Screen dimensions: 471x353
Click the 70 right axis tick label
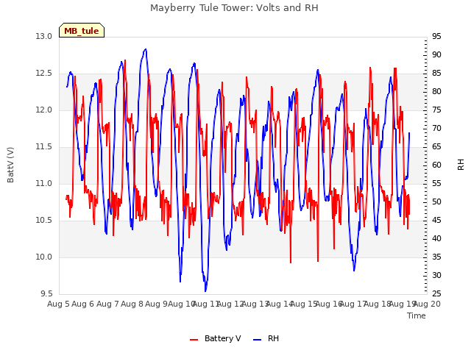point(436,128)
